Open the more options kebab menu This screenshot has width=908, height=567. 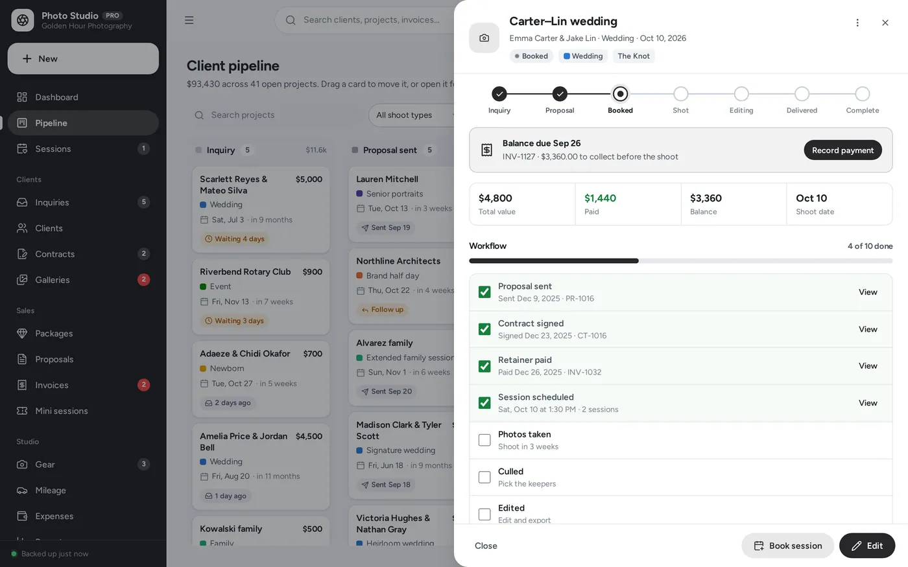pos(857,23)
